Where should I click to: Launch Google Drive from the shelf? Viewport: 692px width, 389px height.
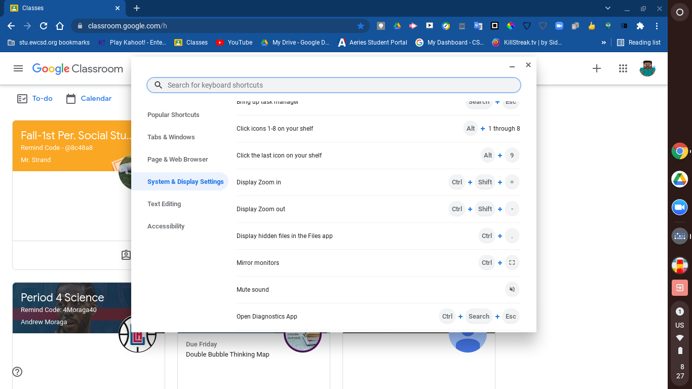679,179
